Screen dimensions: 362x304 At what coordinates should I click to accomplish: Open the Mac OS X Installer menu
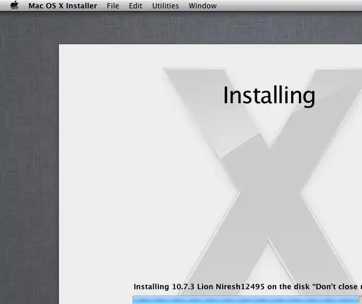[x=63, y=6]
